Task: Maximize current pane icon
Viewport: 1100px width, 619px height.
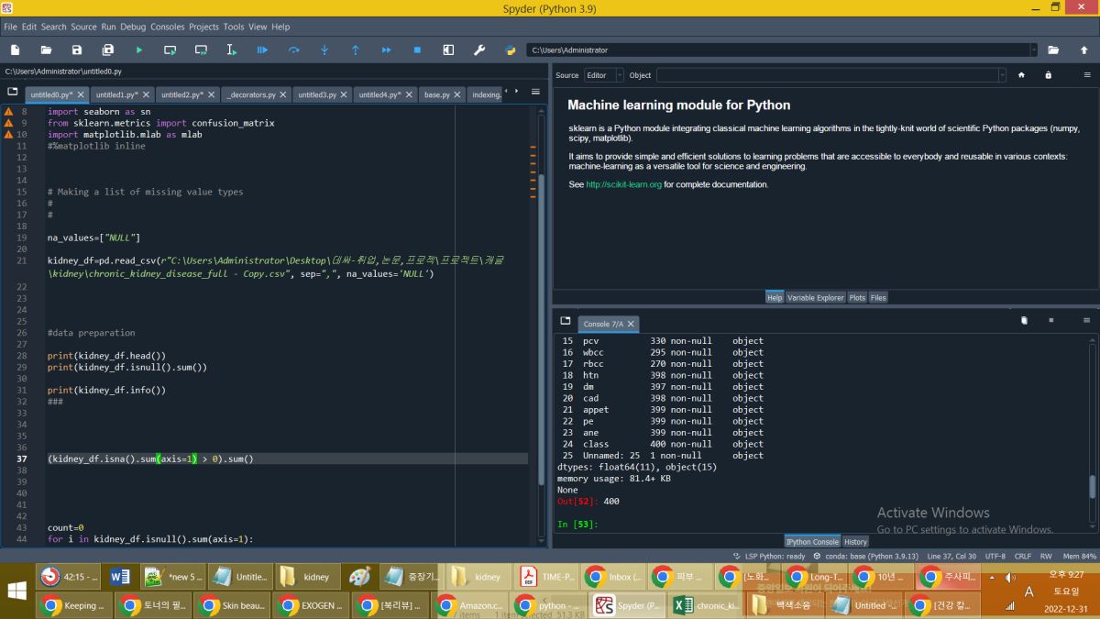Action: (448, 50)
